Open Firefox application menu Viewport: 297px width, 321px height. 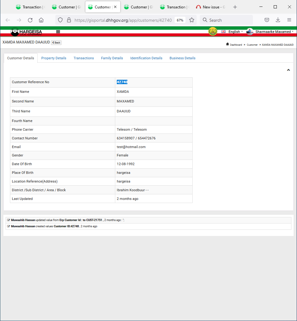(289, 20)
